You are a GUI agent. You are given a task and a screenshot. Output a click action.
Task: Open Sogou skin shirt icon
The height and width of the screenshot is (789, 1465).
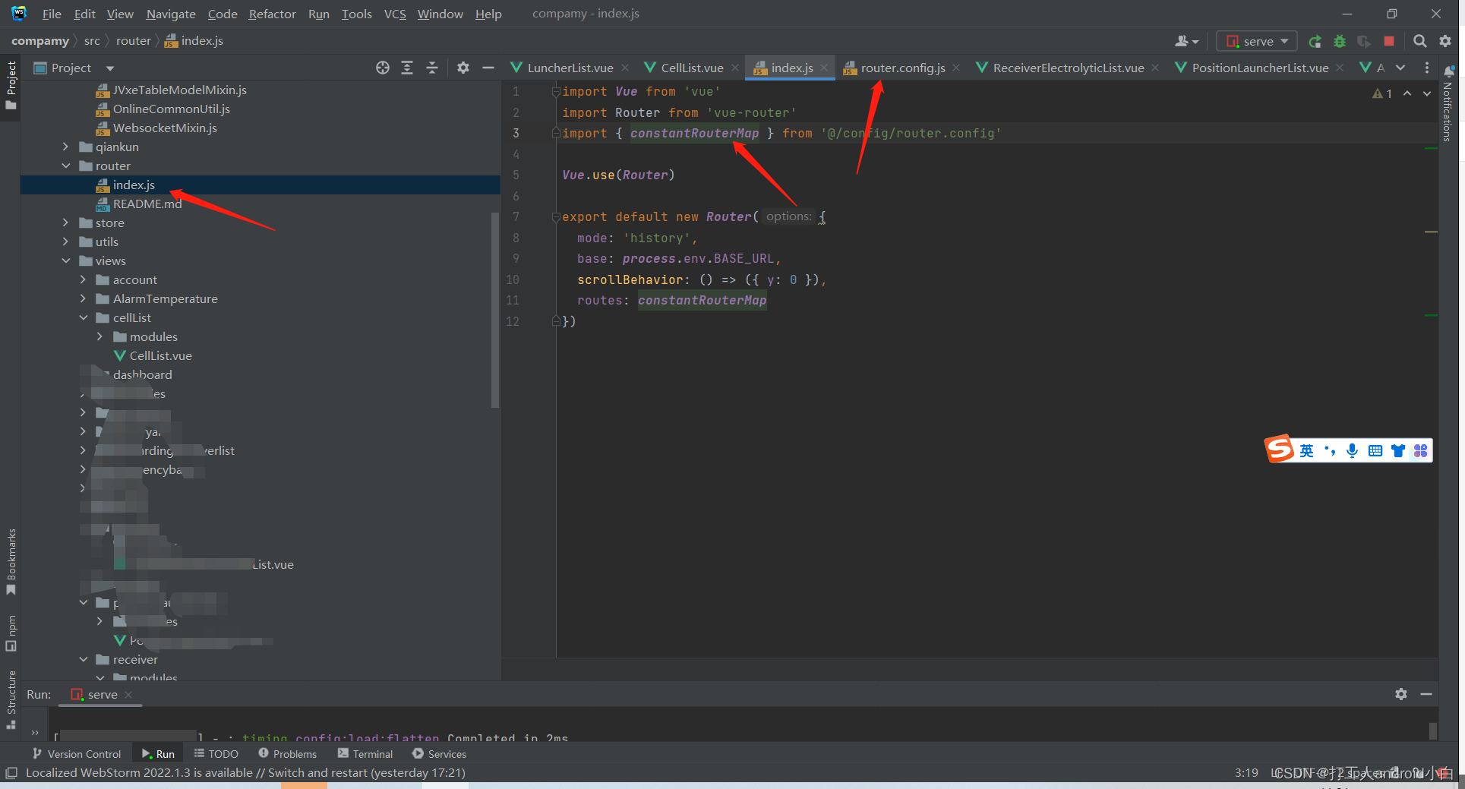coord(1398,450)
